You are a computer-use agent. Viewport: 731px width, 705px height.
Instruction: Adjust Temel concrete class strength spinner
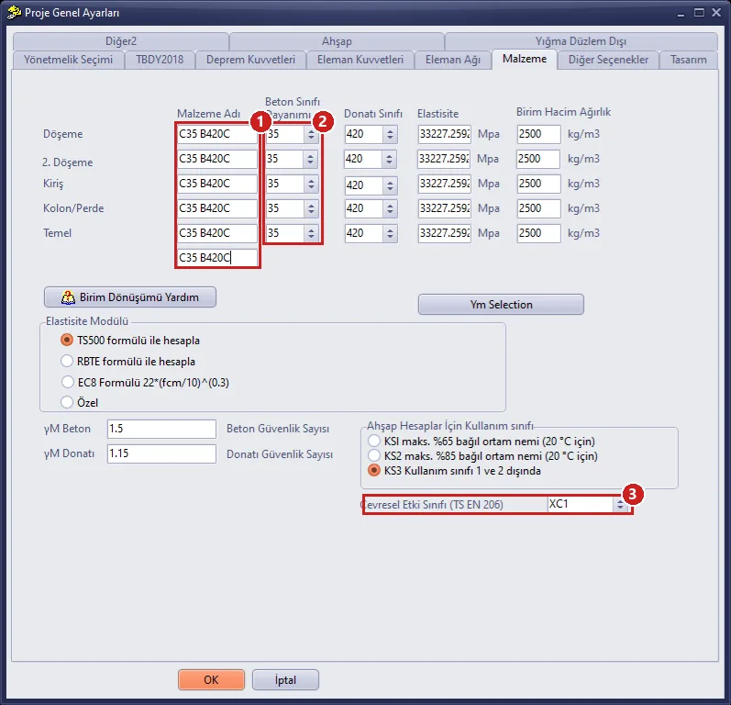click(x=311, y=233)
